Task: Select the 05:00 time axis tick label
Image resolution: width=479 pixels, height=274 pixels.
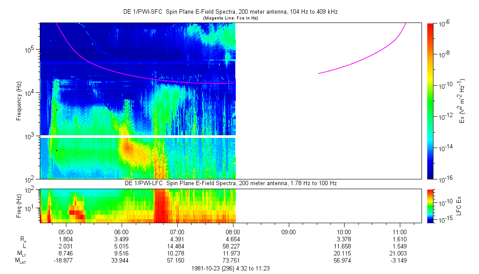Action: pyautogui.click(x=66, y=232)
